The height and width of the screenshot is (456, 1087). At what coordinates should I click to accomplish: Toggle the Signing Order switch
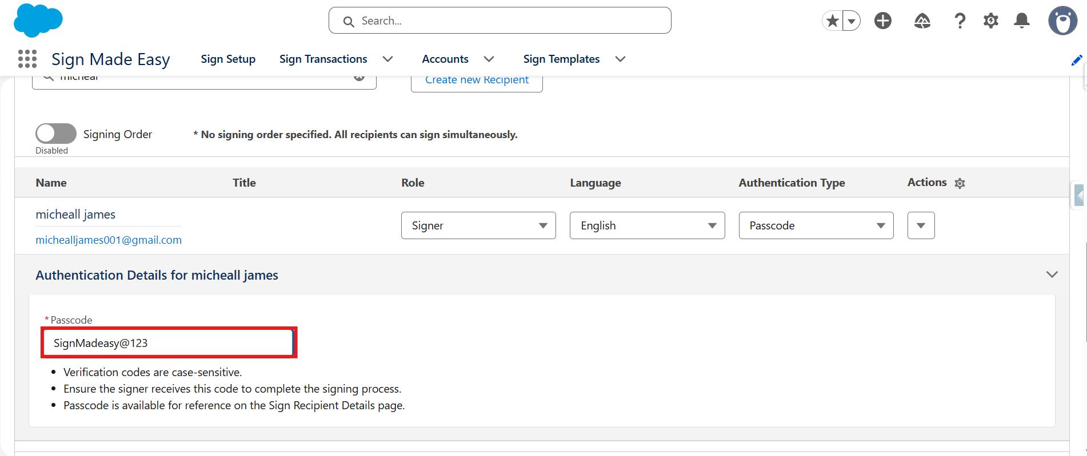(x=56, y=134)
